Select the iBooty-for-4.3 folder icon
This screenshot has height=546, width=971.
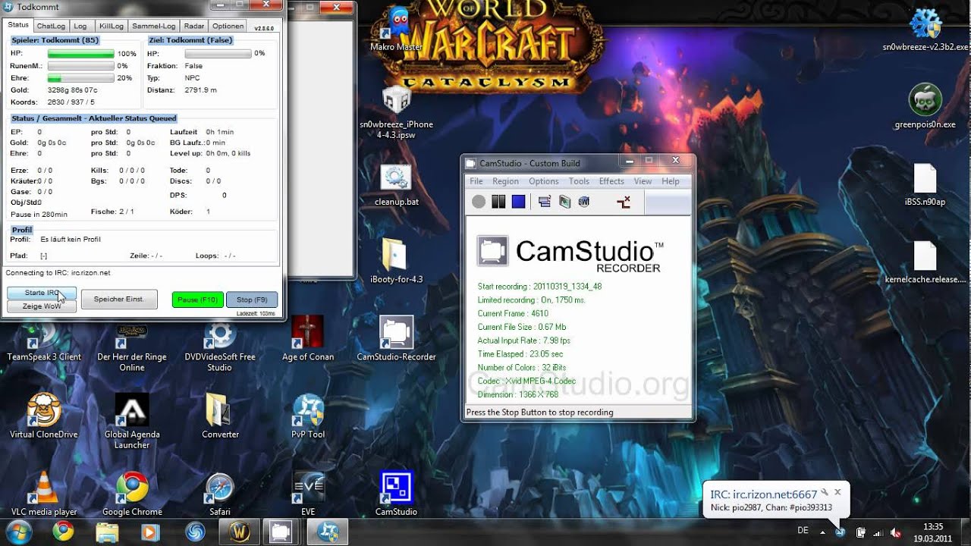tap(396, 262)
